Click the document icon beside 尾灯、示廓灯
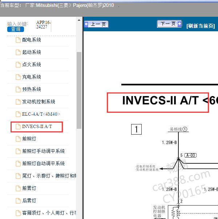 pos(18,176)
